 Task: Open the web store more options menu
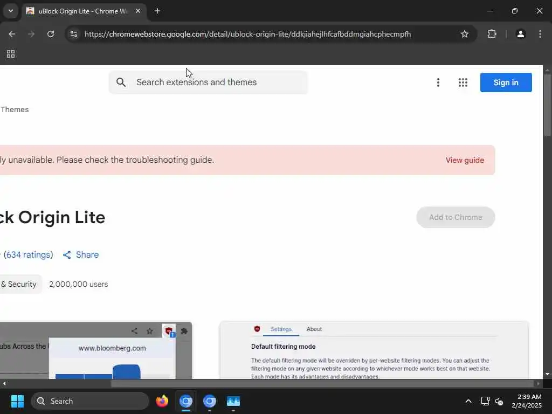(438, 82)
